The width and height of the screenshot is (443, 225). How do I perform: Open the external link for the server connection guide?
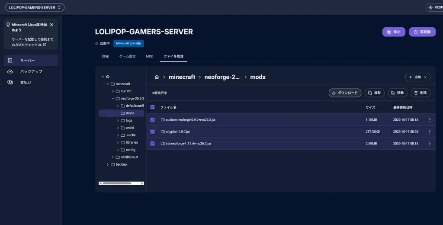45,45
